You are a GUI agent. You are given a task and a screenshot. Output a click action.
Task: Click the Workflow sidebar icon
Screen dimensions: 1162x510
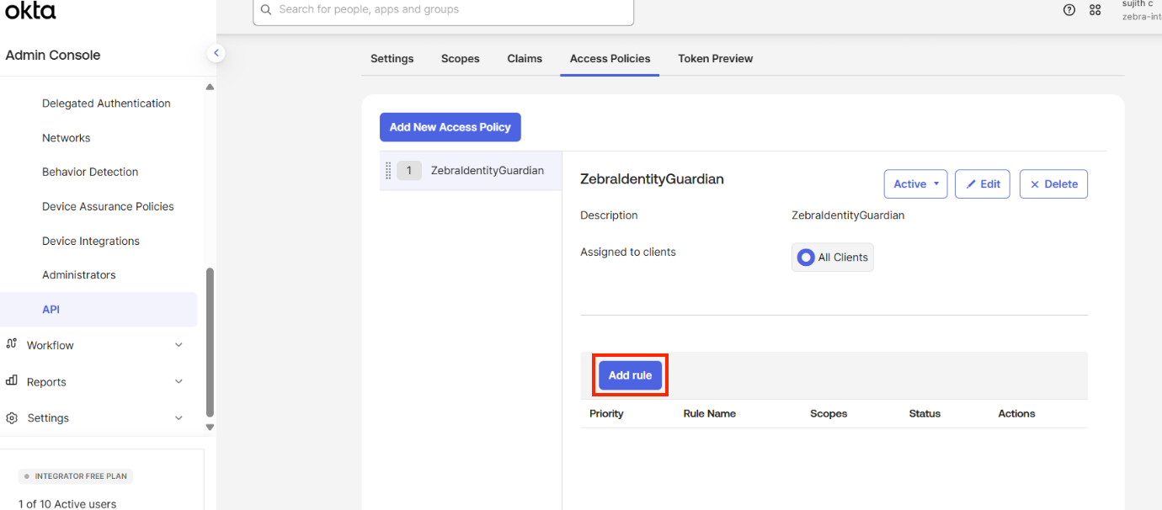(x=12, y=344)
